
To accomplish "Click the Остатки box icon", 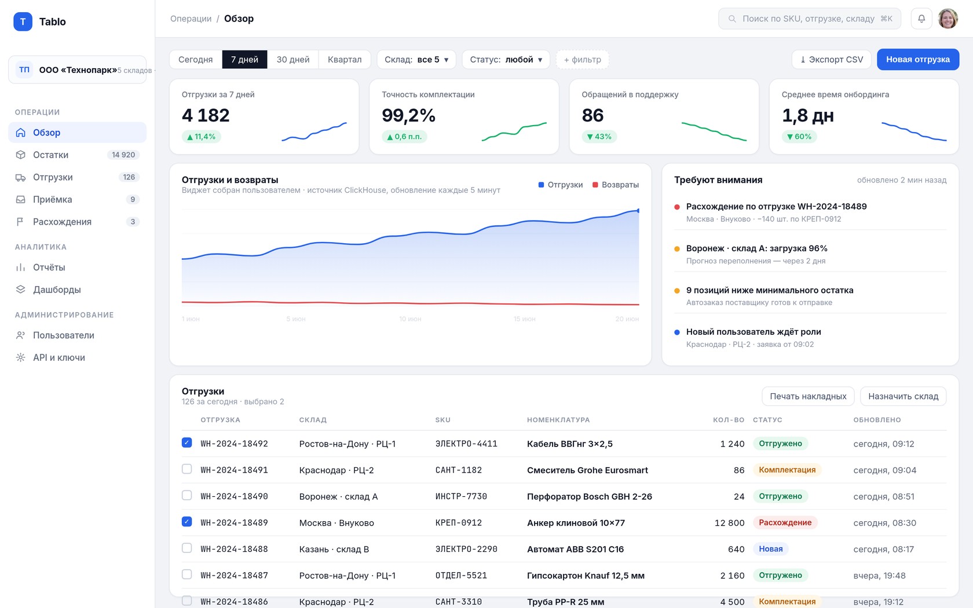I will pos(21,155).
